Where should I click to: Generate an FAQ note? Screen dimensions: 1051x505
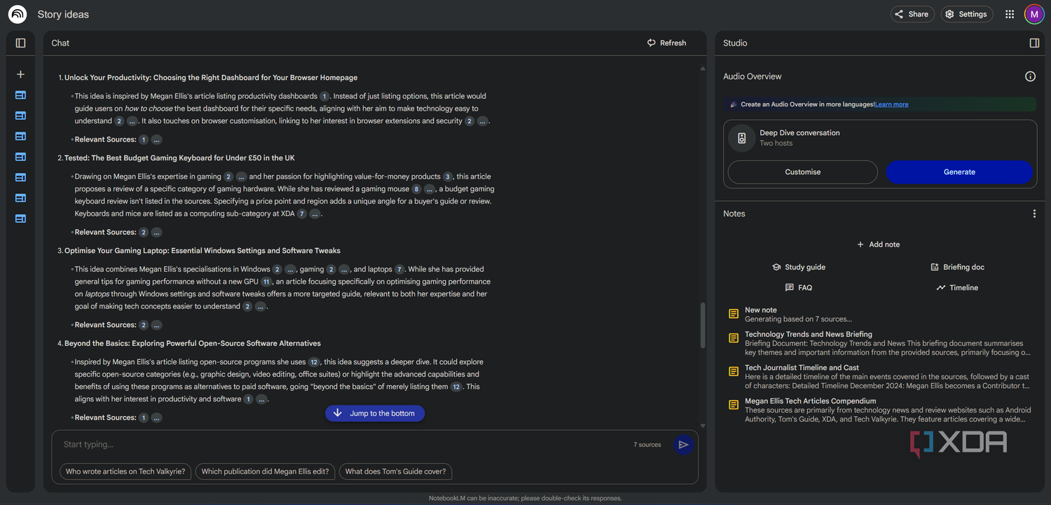click(x=799, y=287)
